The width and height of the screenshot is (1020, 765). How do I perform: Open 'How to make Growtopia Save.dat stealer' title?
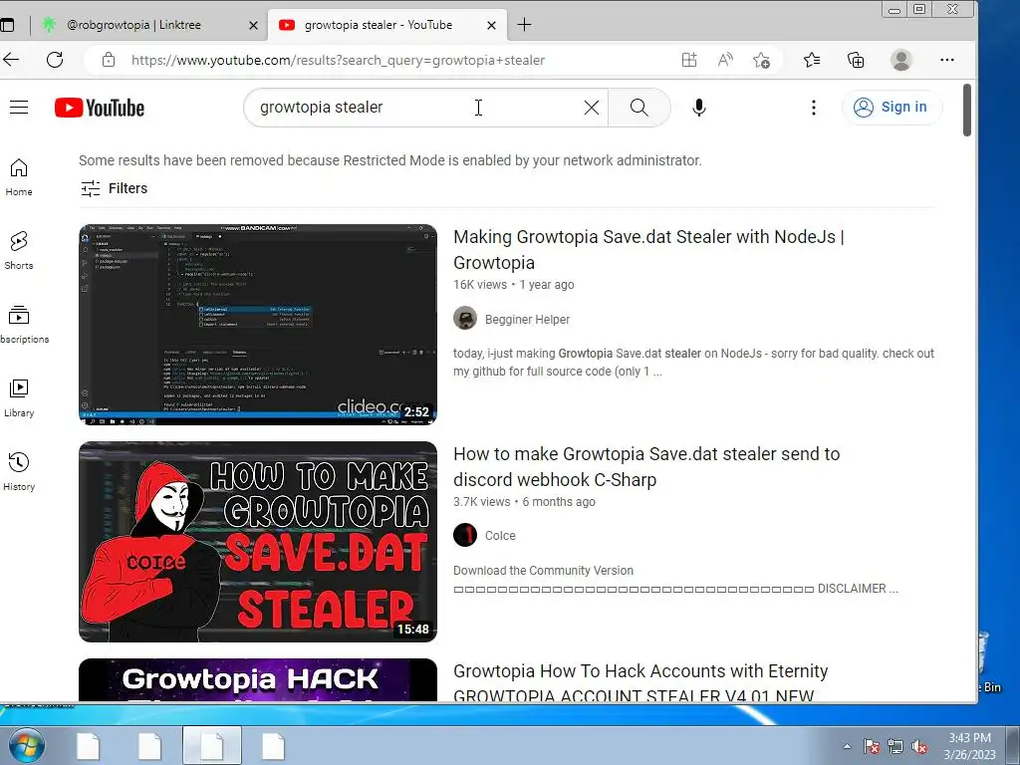point(646,466)
